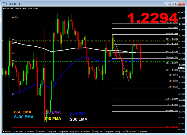The width and height of the screenshot is (187, 135).
Task: Click the '2 Aug 20:00' time axis label
Action: pos(52,132)
